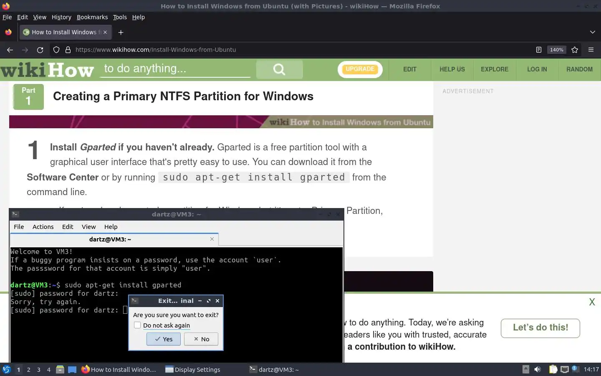Reload the wikiHow page
The width and height of the screenshot is (601, 376).
pyautogui.click(x=40, y=50)
